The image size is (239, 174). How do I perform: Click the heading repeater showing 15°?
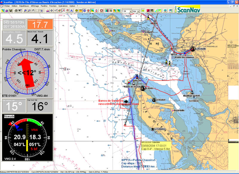pyautogui.click(x=14, y=106)
